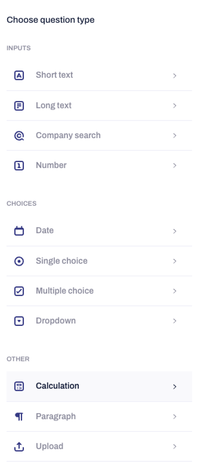Click the Calculation calculator icon
204x467 pixels.
coord(19,386)
